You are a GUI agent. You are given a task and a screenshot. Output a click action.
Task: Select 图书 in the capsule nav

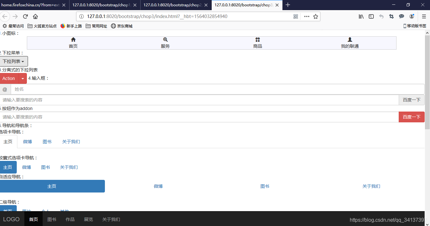pyautogui.click(x=45, y=167)
